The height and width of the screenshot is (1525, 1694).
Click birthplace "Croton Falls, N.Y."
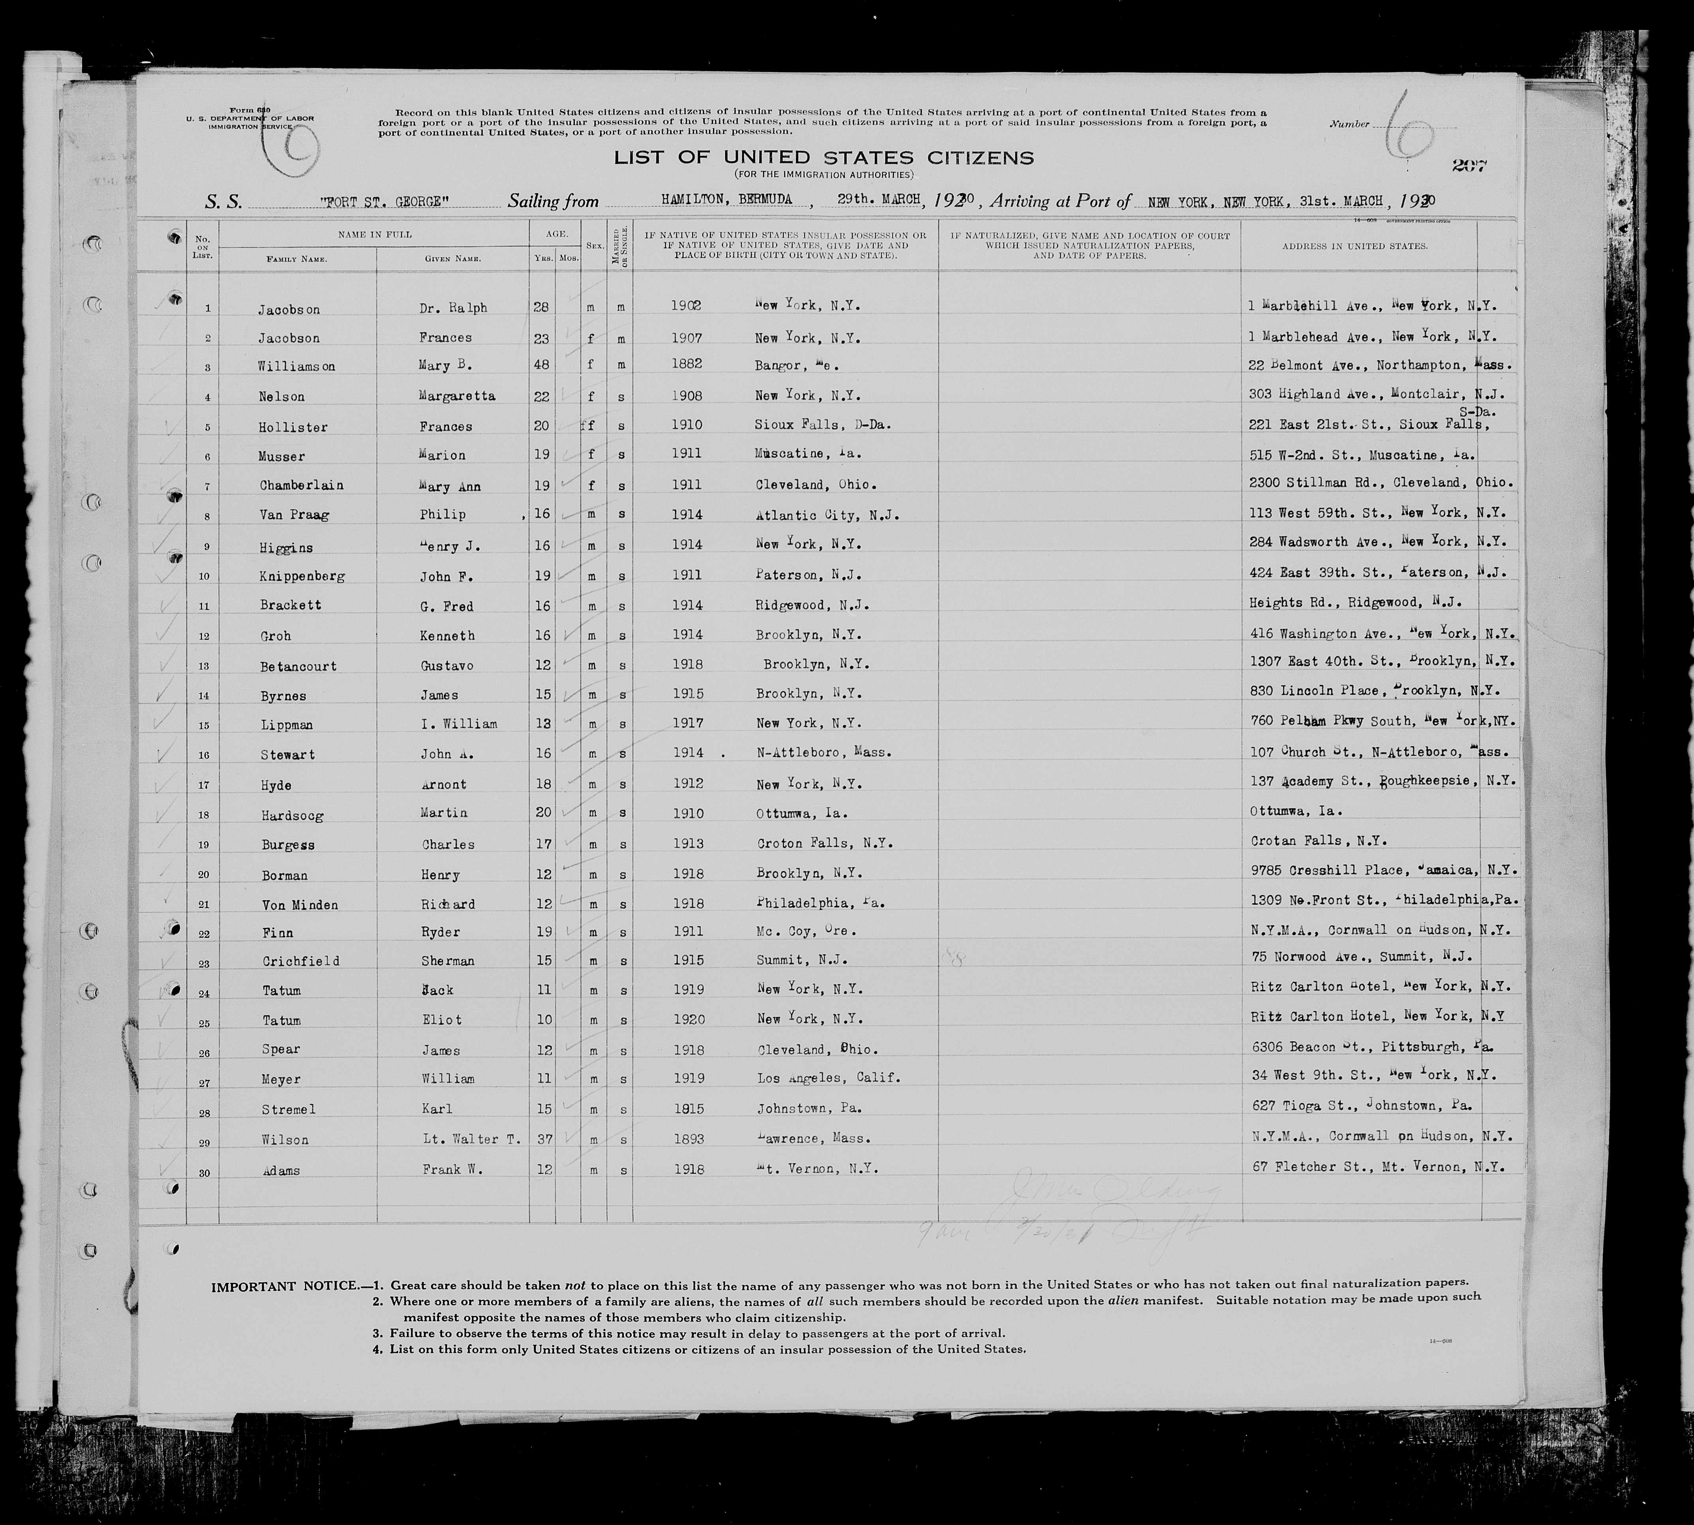(x=824, y=844)
